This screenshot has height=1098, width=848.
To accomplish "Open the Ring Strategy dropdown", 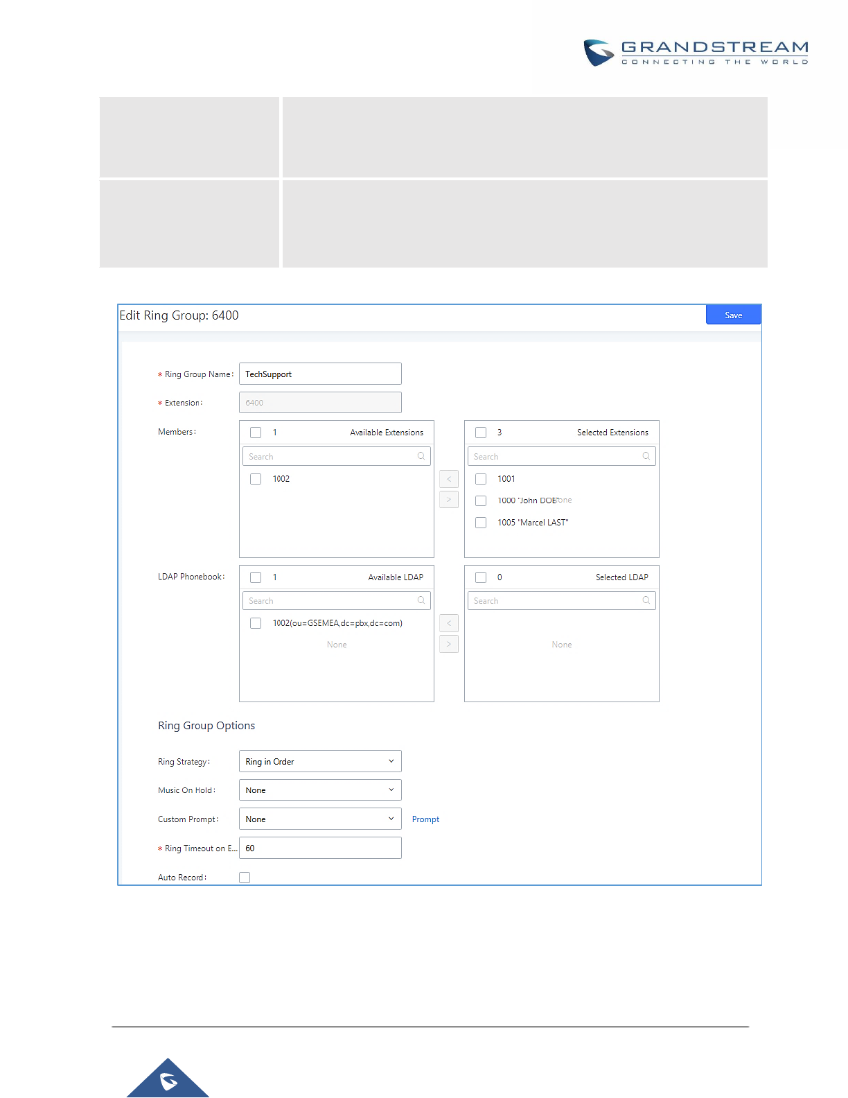I will tap(320, 761).
